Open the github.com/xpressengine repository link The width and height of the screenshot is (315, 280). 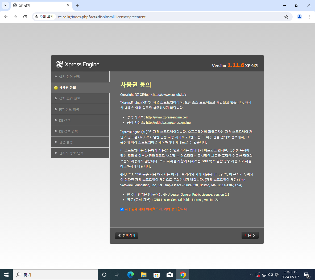point(168,123)
